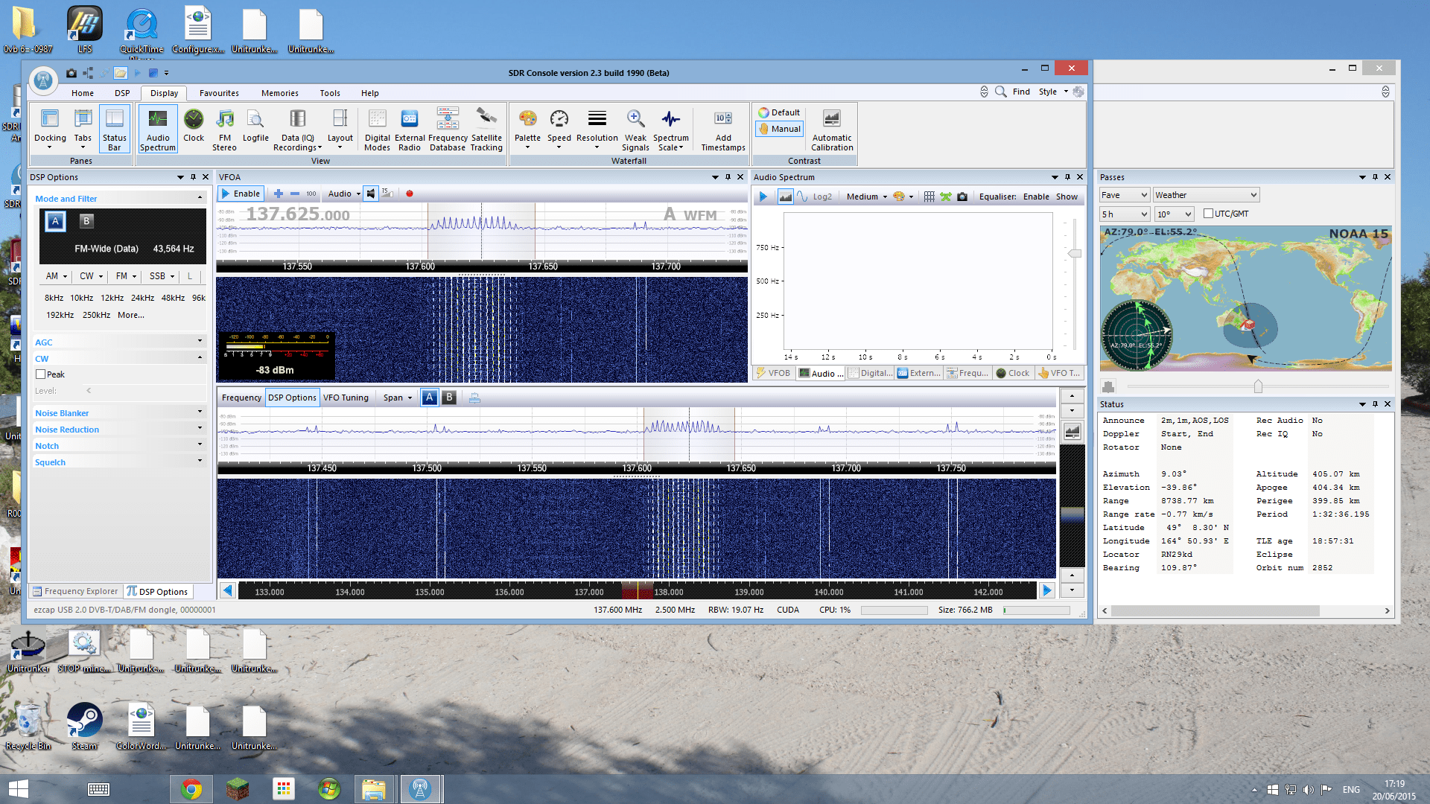Image resolution: width=1430 pixels, height=804 pixels.
Task: Select the 48kHz filter bandwidth
Action: (173, 298)
